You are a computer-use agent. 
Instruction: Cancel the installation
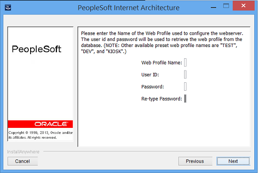[23, 161]
